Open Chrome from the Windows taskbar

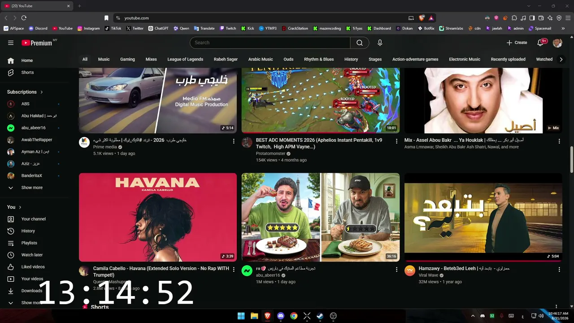pos(294,316)
